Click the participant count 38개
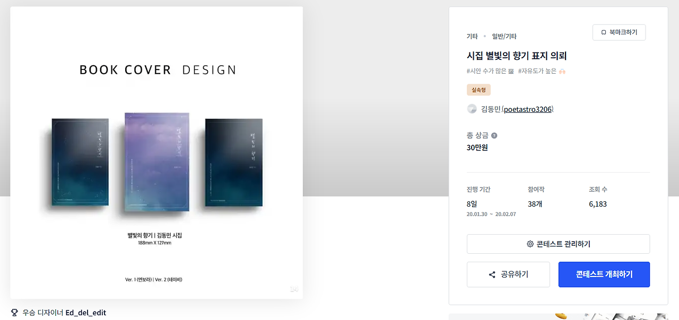Image resolution: width=679 pixels, height=320 pixels. click(535, 204)
